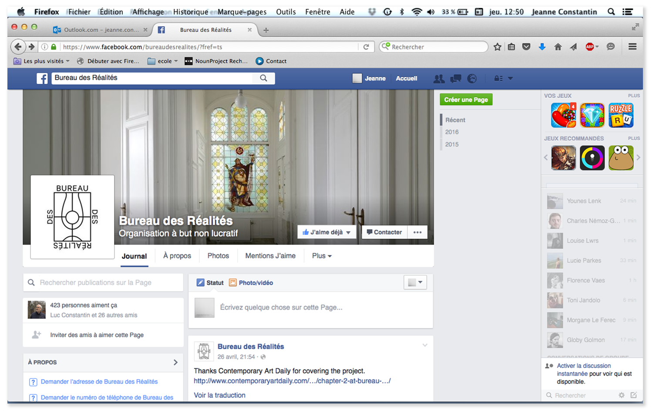Click Voir la traduction
653x414 pixels.
219,395
